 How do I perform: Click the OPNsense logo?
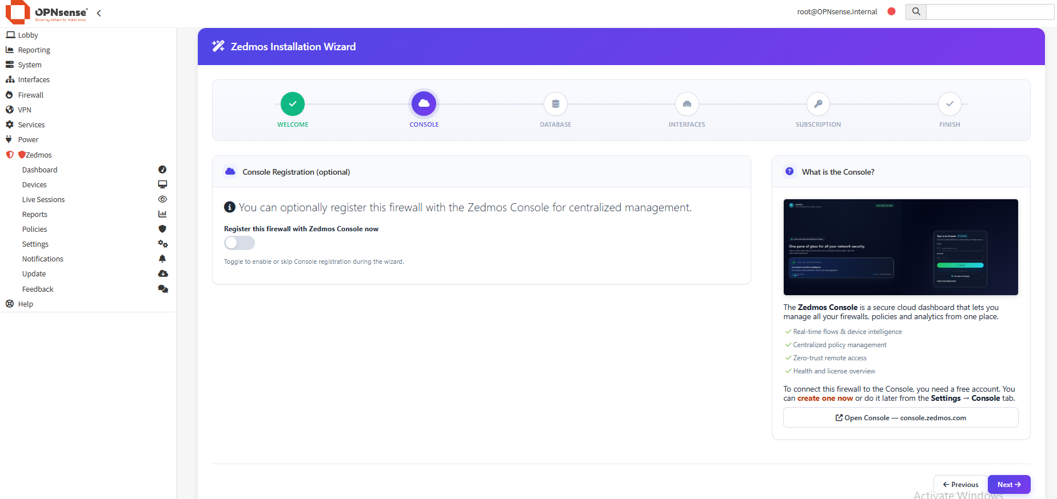click(x=46, y=13)
